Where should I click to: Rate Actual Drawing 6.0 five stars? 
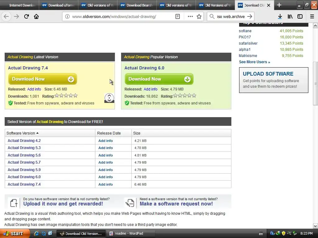point(194,95)
